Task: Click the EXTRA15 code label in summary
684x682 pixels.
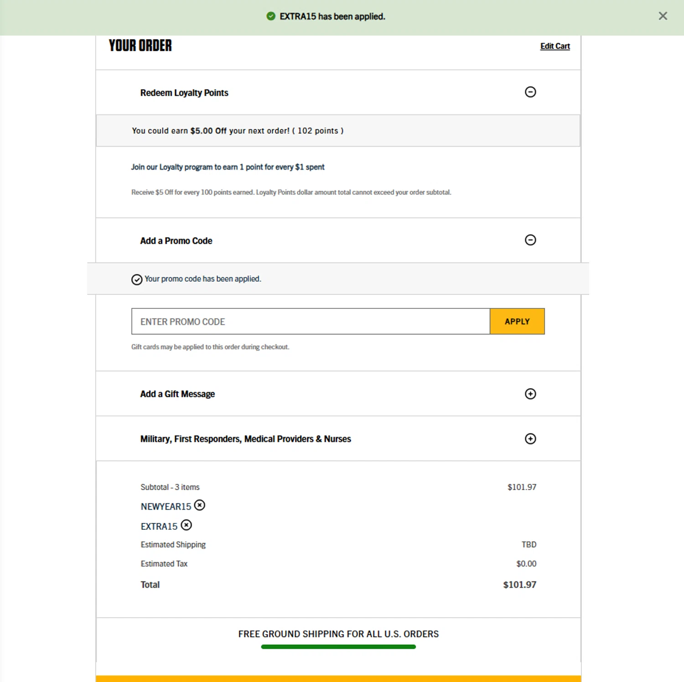Action: pos(159,527)
